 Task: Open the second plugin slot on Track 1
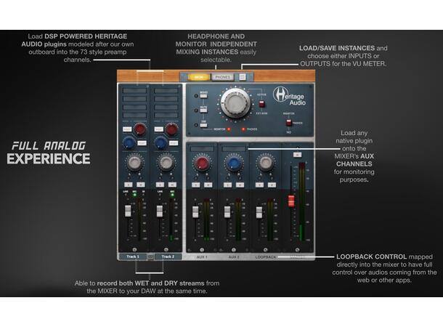(x=134, y=99)
